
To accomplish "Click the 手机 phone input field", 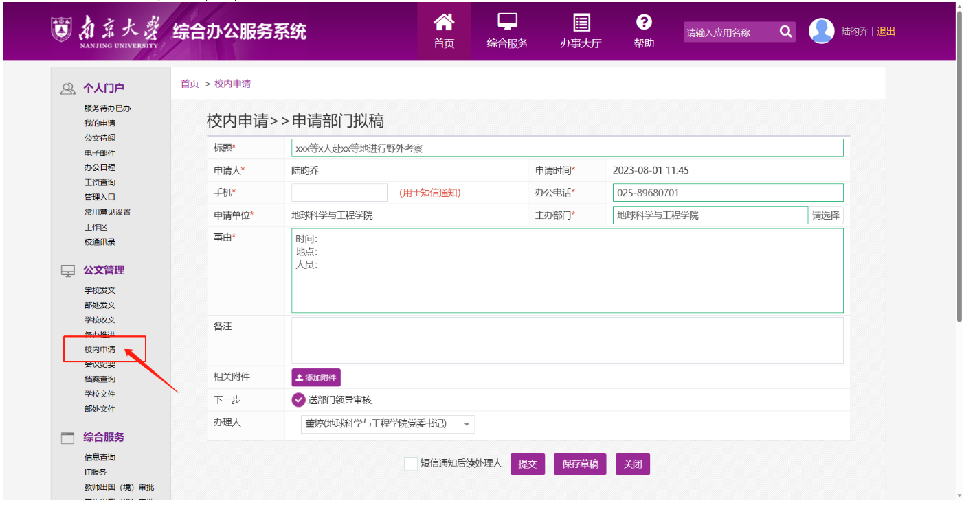I will click(339, 193).
